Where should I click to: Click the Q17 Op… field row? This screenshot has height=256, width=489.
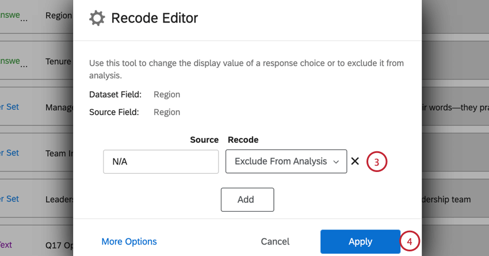(59, 244)
